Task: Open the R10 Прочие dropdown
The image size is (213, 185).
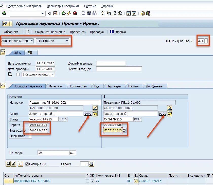Action: 67,41
